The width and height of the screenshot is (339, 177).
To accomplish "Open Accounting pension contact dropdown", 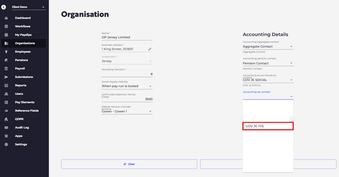I will (268, 63).
